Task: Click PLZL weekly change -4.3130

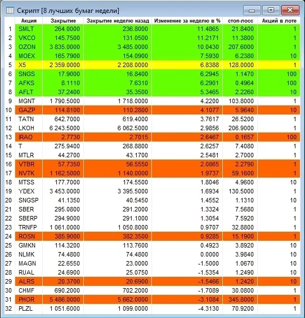Action: tap(187, 308)
